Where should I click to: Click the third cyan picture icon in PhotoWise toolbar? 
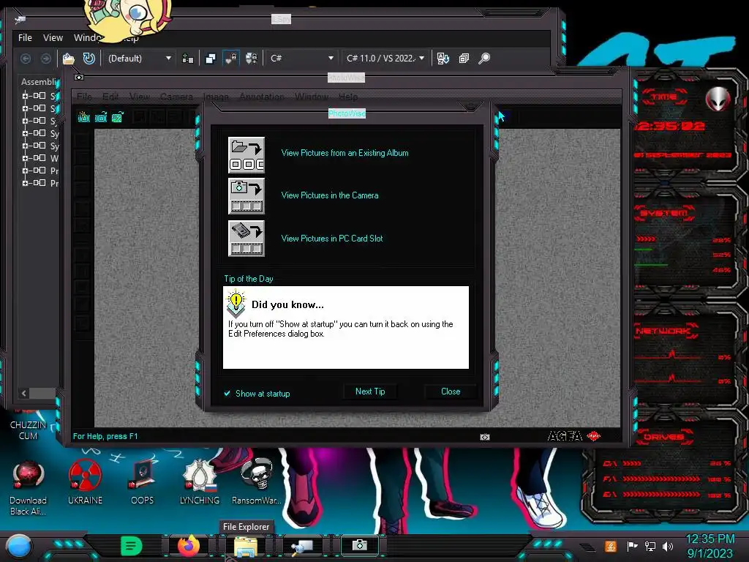coord(118,116)
